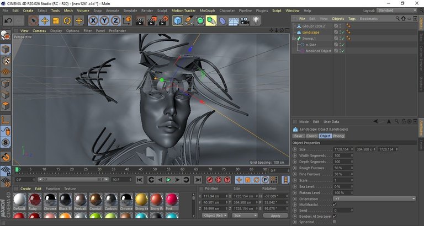The image size is (424, 226).
Task: Open the Object (Rel) dropdown
Action: tap(215, 216)
